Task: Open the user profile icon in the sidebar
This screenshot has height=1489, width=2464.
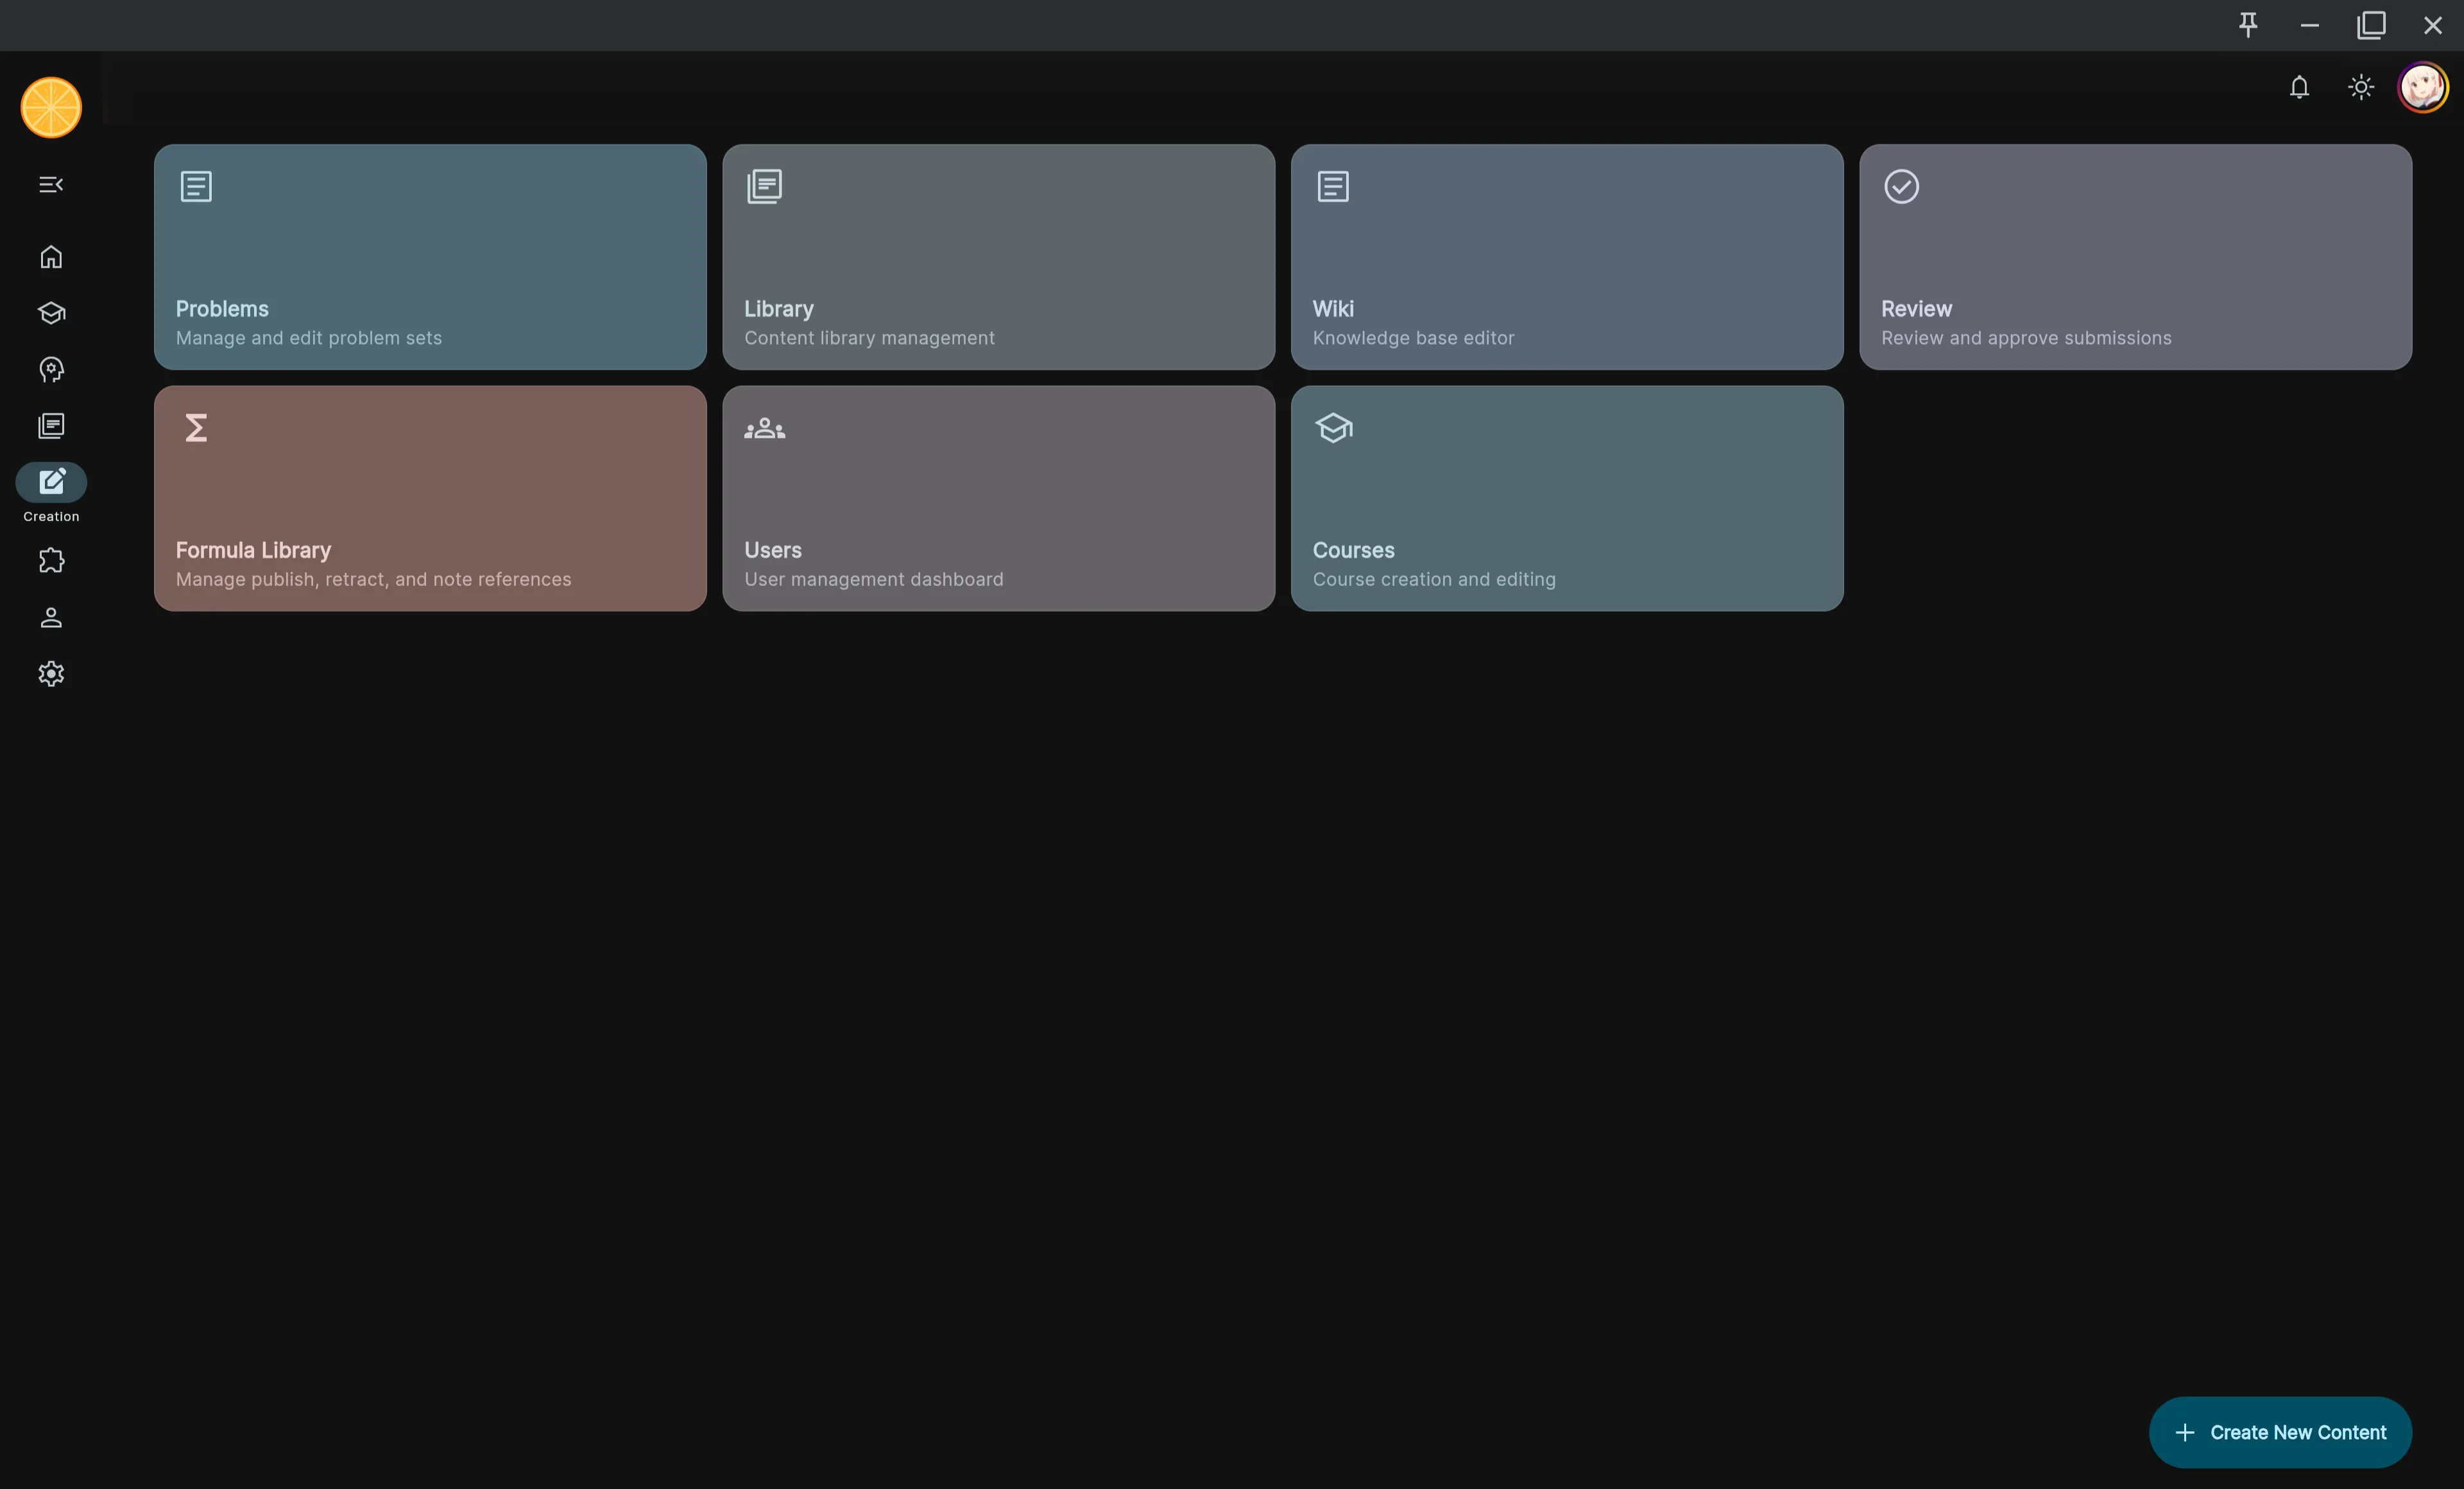Action: point(50,617)
